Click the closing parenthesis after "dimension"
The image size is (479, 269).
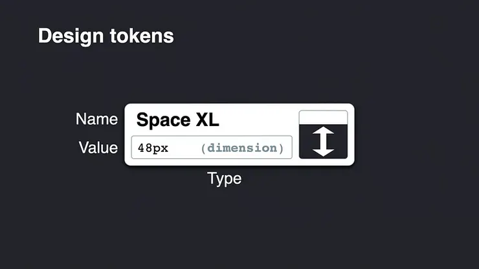tap(282, 148)
